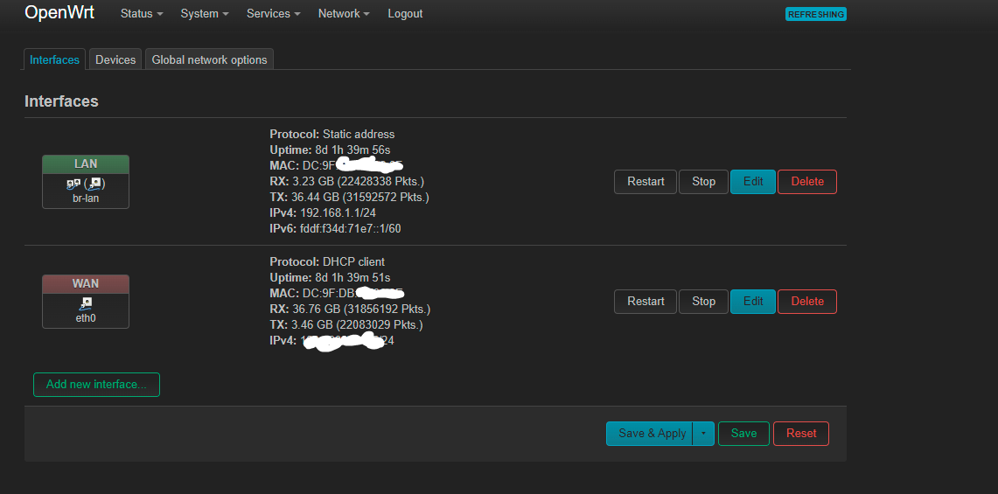Expand the Network menu
The height and width of the screenshot is (494, 998).
click(343, 14)
